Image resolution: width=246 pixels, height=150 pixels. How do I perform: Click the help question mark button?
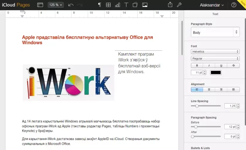(x=234, y=5)
